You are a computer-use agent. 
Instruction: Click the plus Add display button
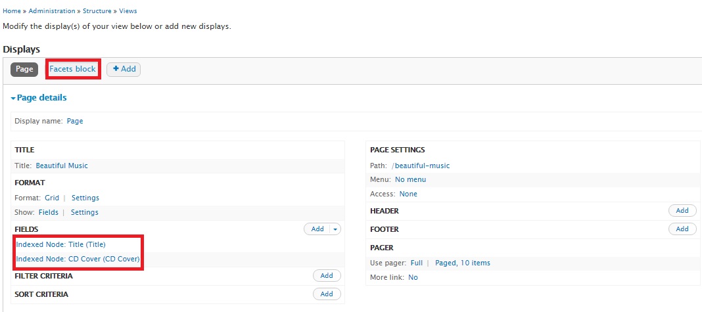coord(124,70)
